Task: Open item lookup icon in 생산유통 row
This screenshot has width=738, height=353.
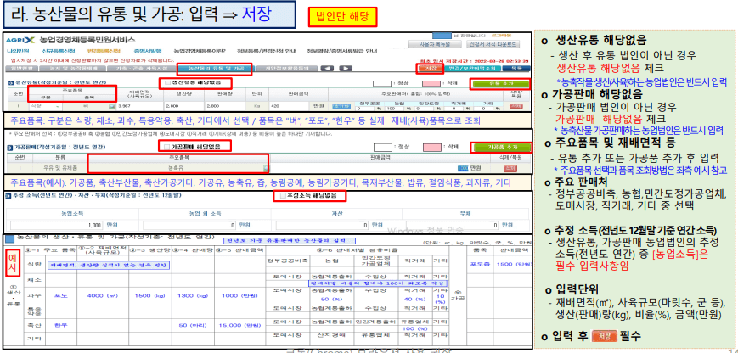Action: [x=112, y=106]
